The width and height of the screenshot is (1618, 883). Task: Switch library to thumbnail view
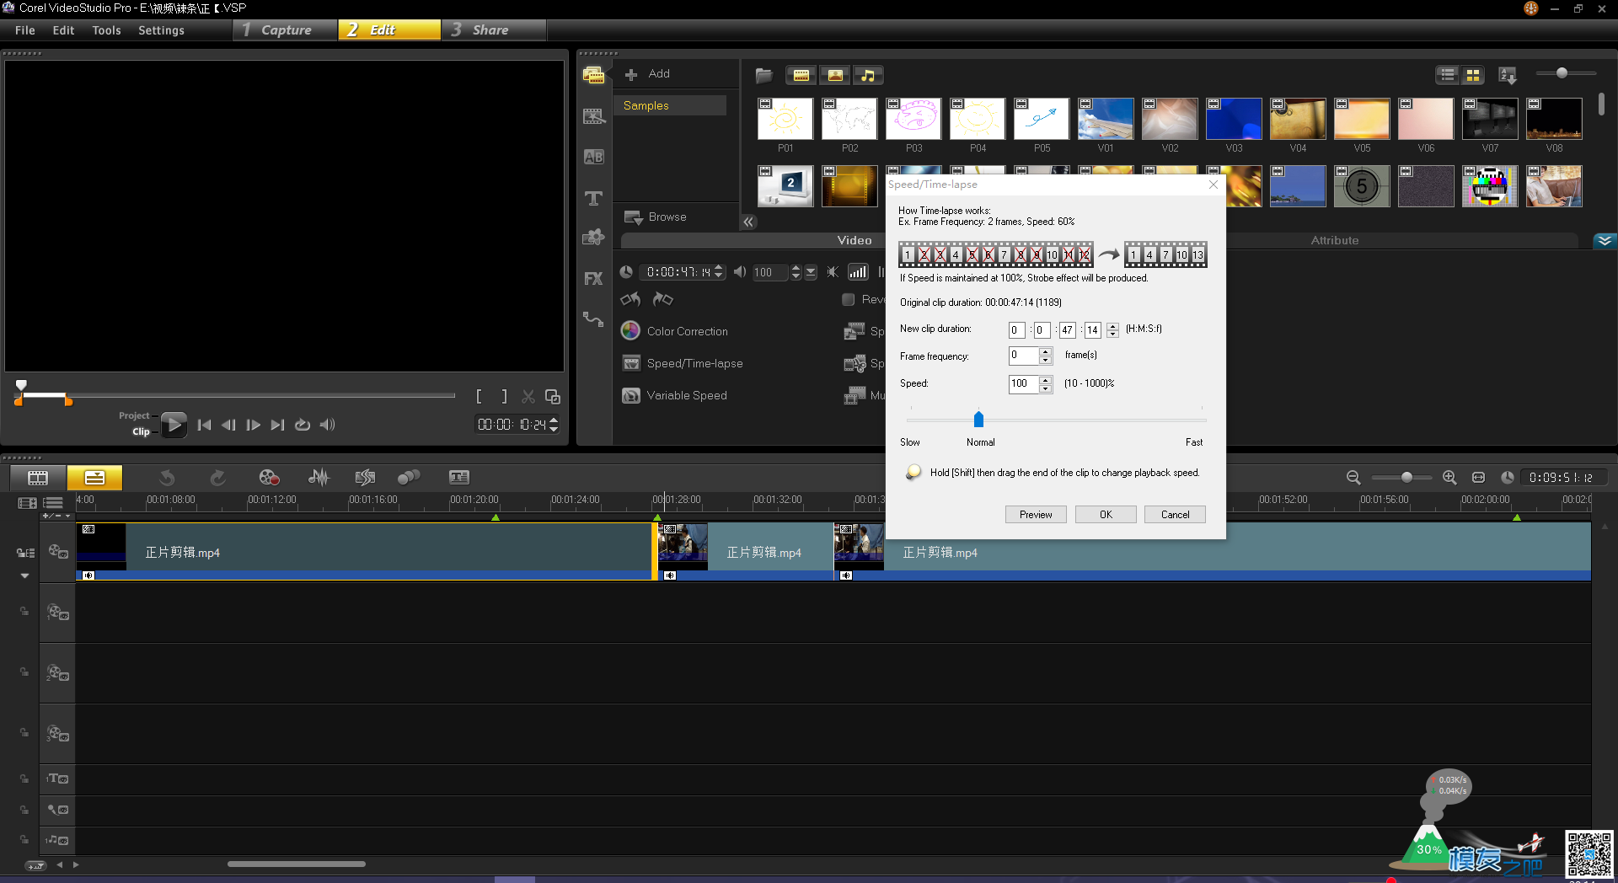click(x=1472, y=75)
